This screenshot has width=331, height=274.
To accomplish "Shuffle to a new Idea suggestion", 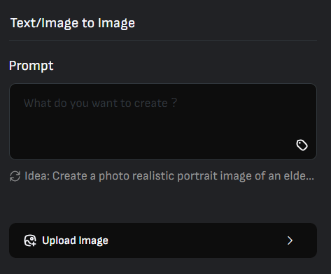I will [15, 176].
